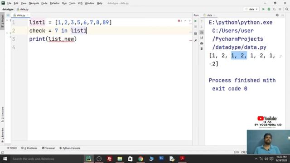Open the Navigate menu
290x163 pixels.
click(34, 3)
